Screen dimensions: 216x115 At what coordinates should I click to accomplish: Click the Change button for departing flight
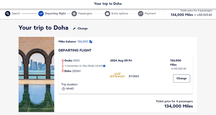tap(181, 78)
